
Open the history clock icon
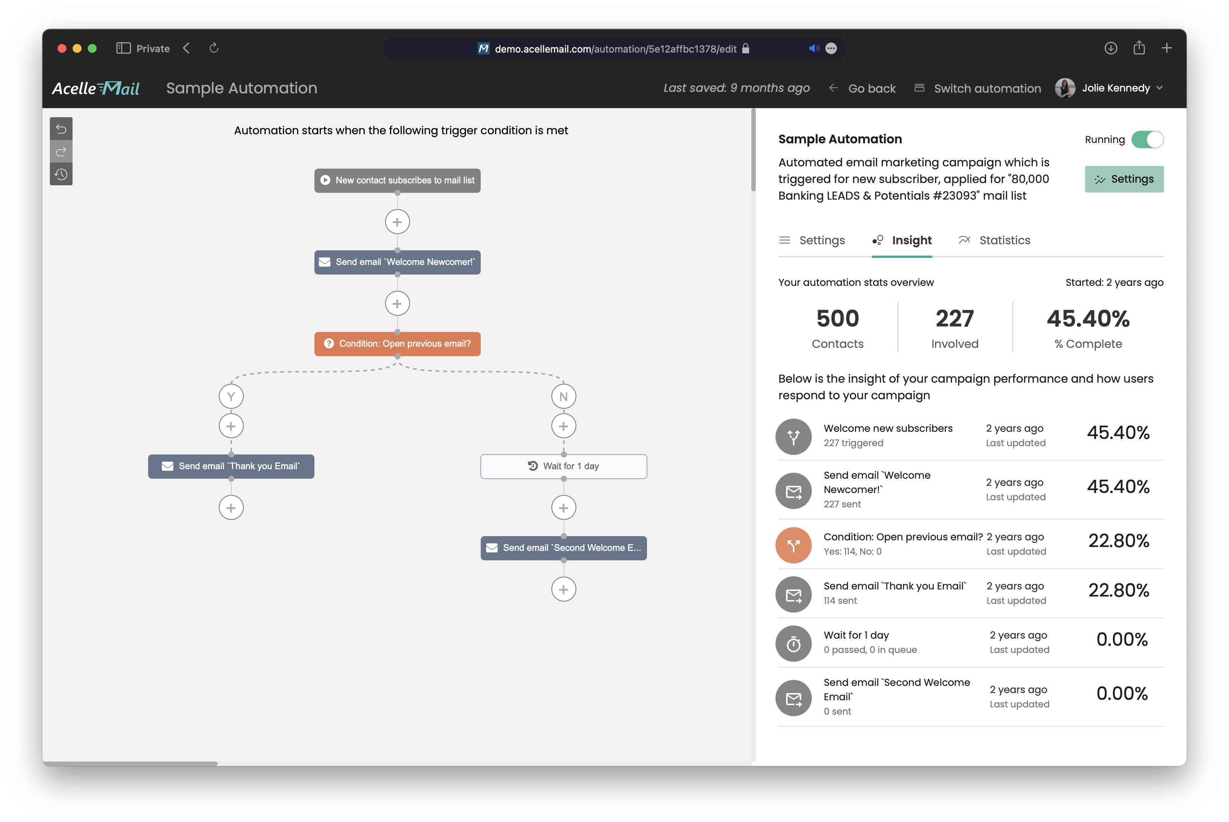61,174
